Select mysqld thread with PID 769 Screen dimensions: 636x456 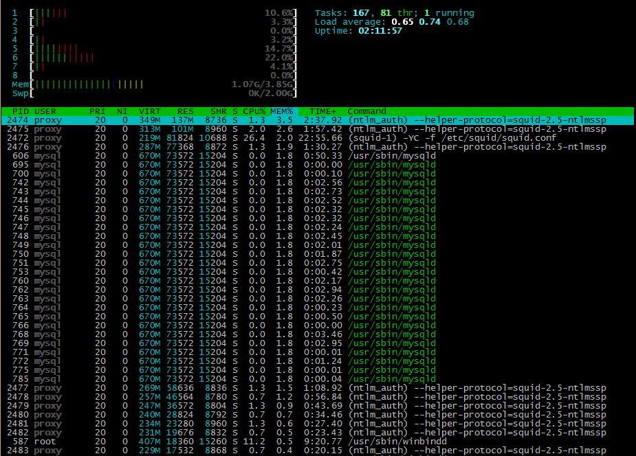[318, 343]
